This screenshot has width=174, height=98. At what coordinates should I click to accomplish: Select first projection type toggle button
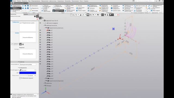pos(20,44)
